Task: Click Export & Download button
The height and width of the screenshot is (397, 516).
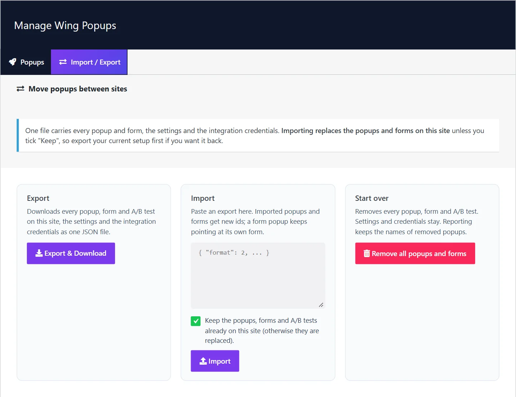Action: (71, 253)
